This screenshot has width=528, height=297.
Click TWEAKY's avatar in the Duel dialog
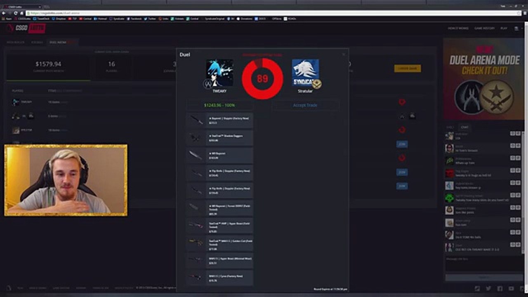tap(219, 73)
